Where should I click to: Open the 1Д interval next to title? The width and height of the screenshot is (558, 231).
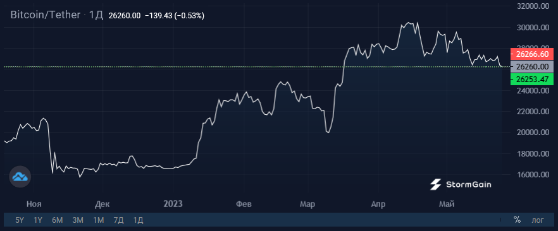click(96, 15)
